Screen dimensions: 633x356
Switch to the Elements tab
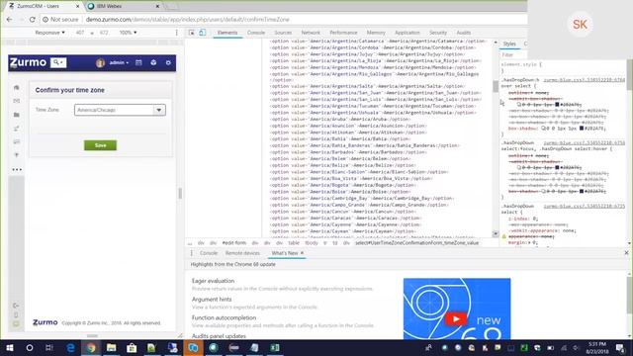(x=227, y=33)
